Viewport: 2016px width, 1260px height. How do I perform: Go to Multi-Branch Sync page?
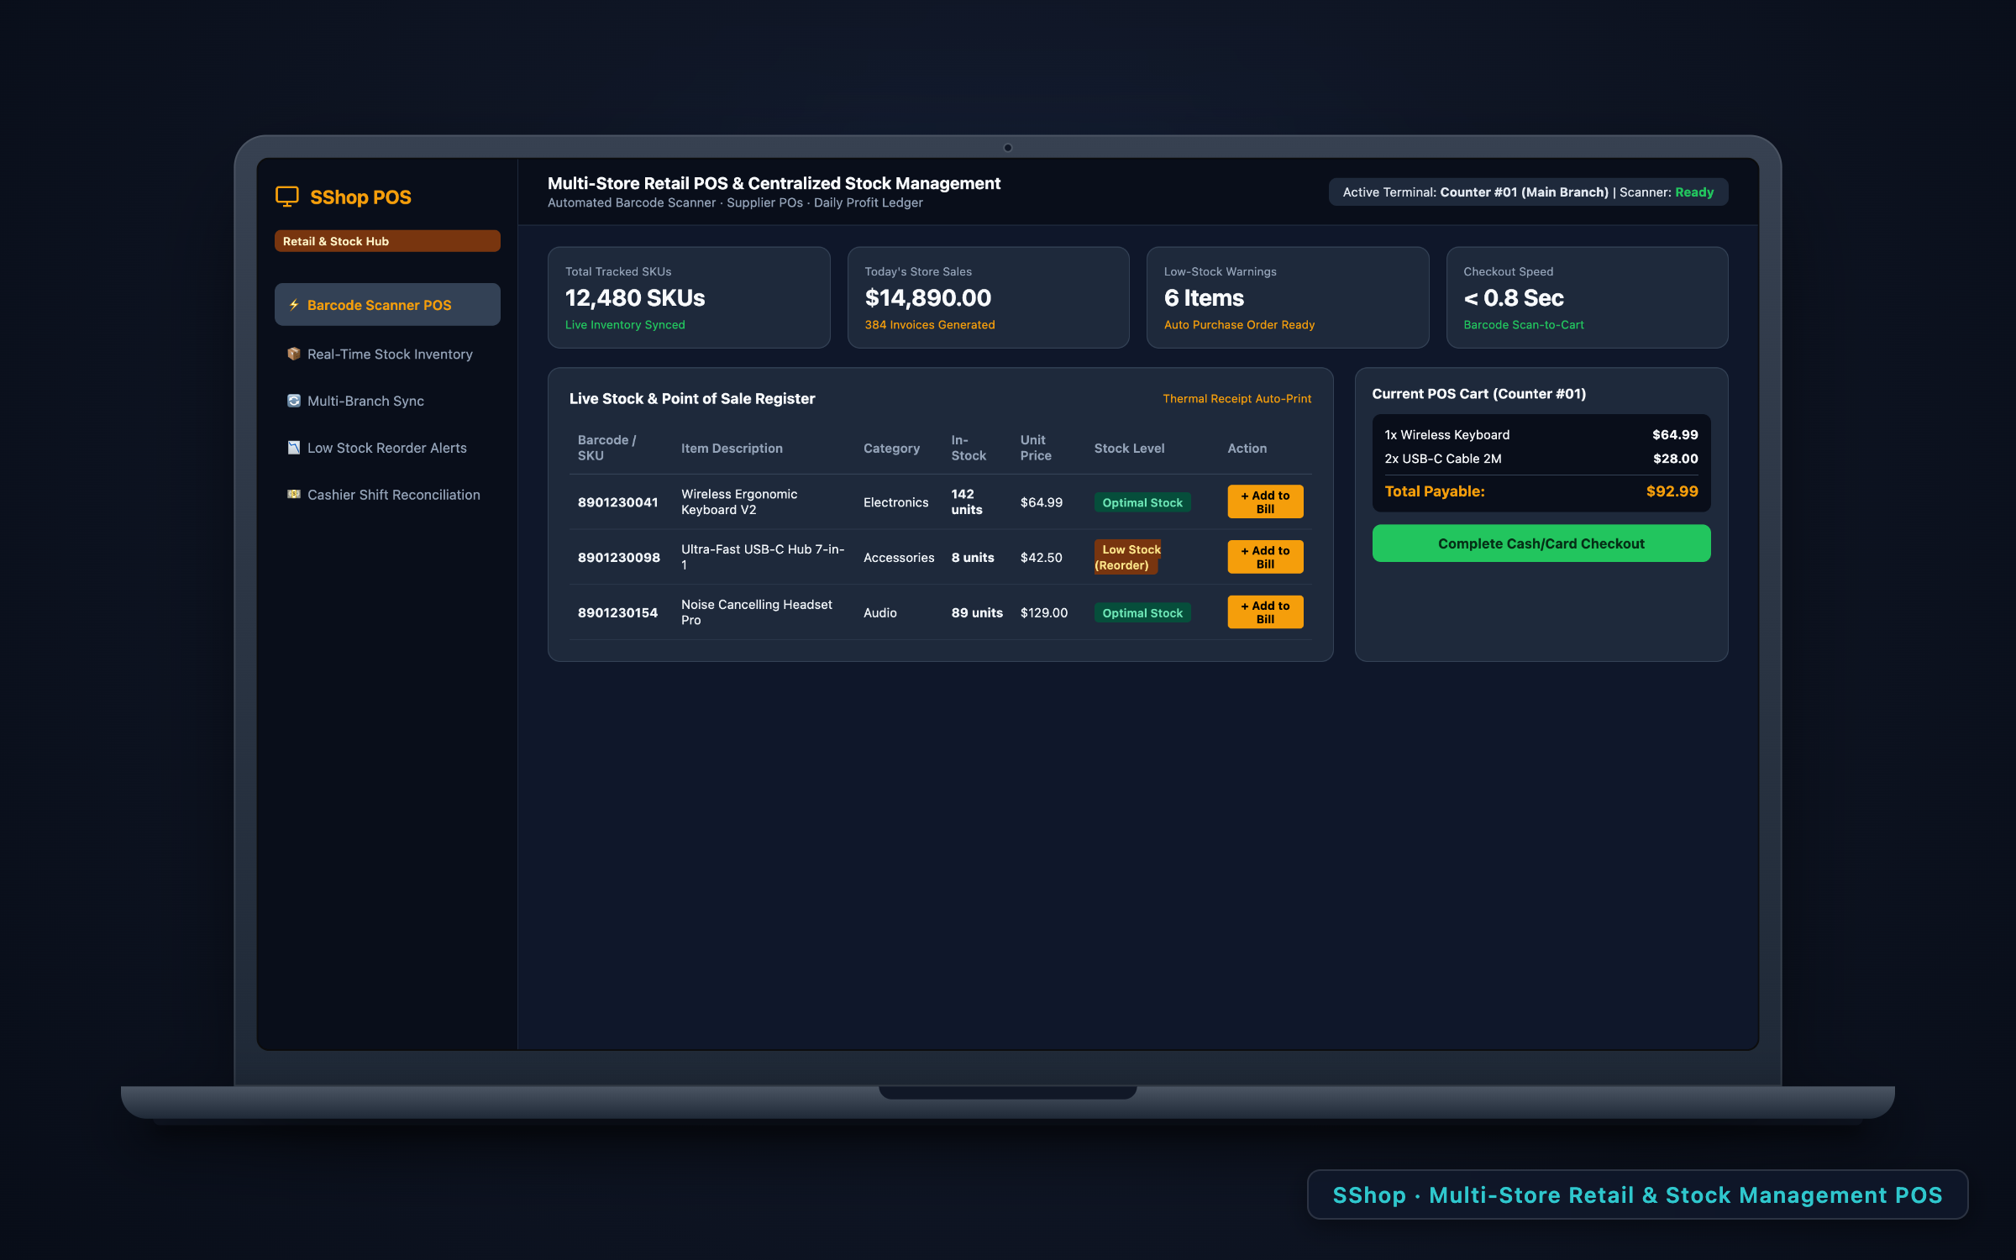click(x=387, y=401)
